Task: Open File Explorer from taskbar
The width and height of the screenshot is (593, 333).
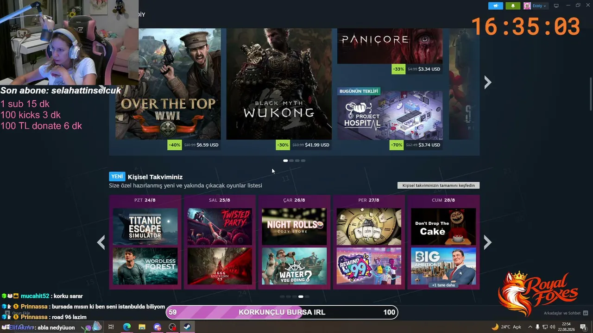Action: [x=142, y=327]
